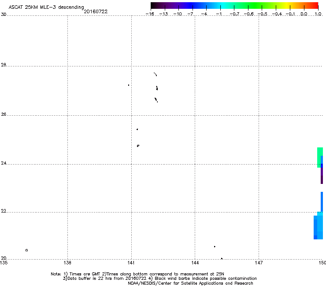Click the latitude label "26"
Viewport: 326px width, 286px height.
point(4,114)
